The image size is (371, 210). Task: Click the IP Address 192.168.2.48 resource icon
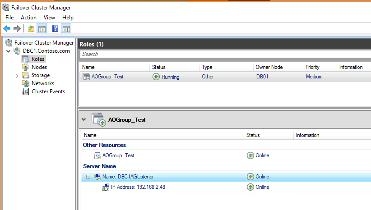click(106, 187)
